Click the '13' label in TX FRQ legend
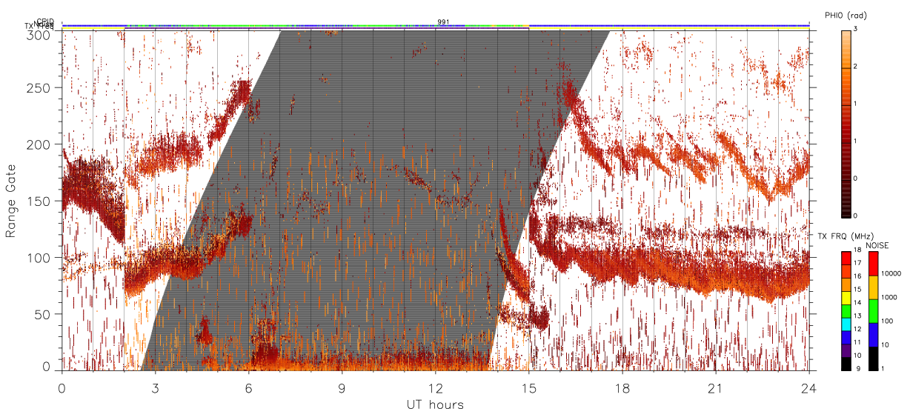Screen dimensions: 910x420 [x=859, y=316]
